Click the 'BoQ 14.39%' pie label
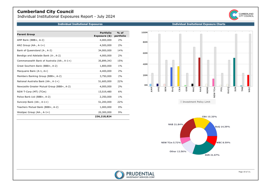The height and width of the screenshot is (187, 271). click(x=222, y=127)
